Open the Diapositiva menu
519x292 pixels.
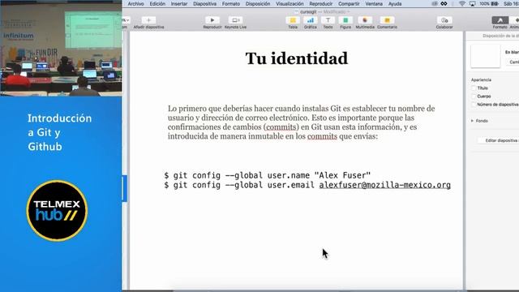tap(204, 3)
